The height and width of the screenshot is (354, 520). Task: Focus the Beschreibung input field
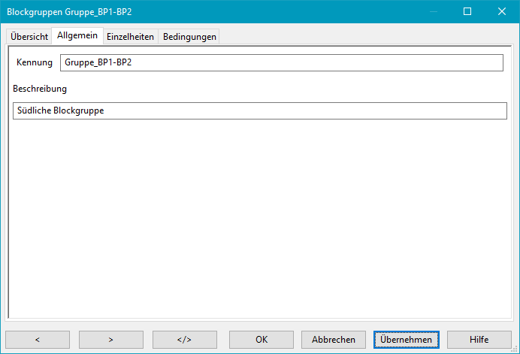(x=260, y=110)
